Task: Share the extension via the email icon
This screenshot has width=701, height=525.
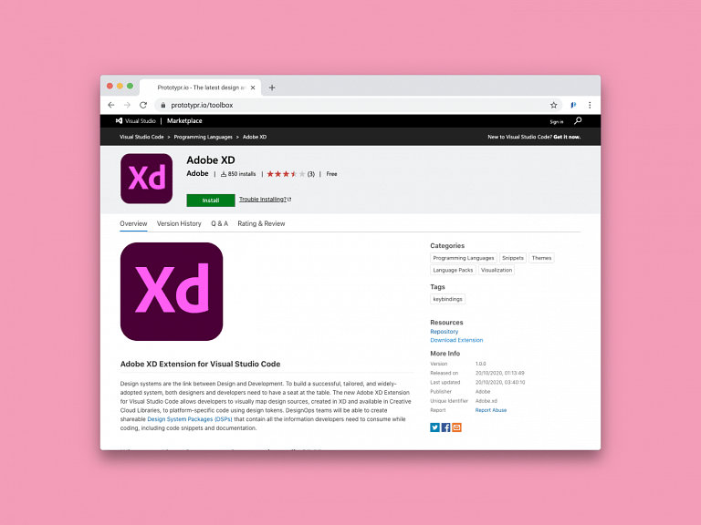Action: click(x=456, y=427)
